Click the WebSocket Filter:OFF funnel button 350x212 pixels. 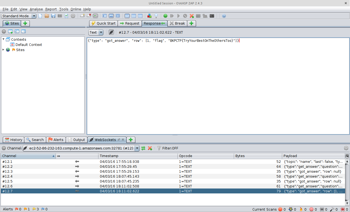pos(168,148)
